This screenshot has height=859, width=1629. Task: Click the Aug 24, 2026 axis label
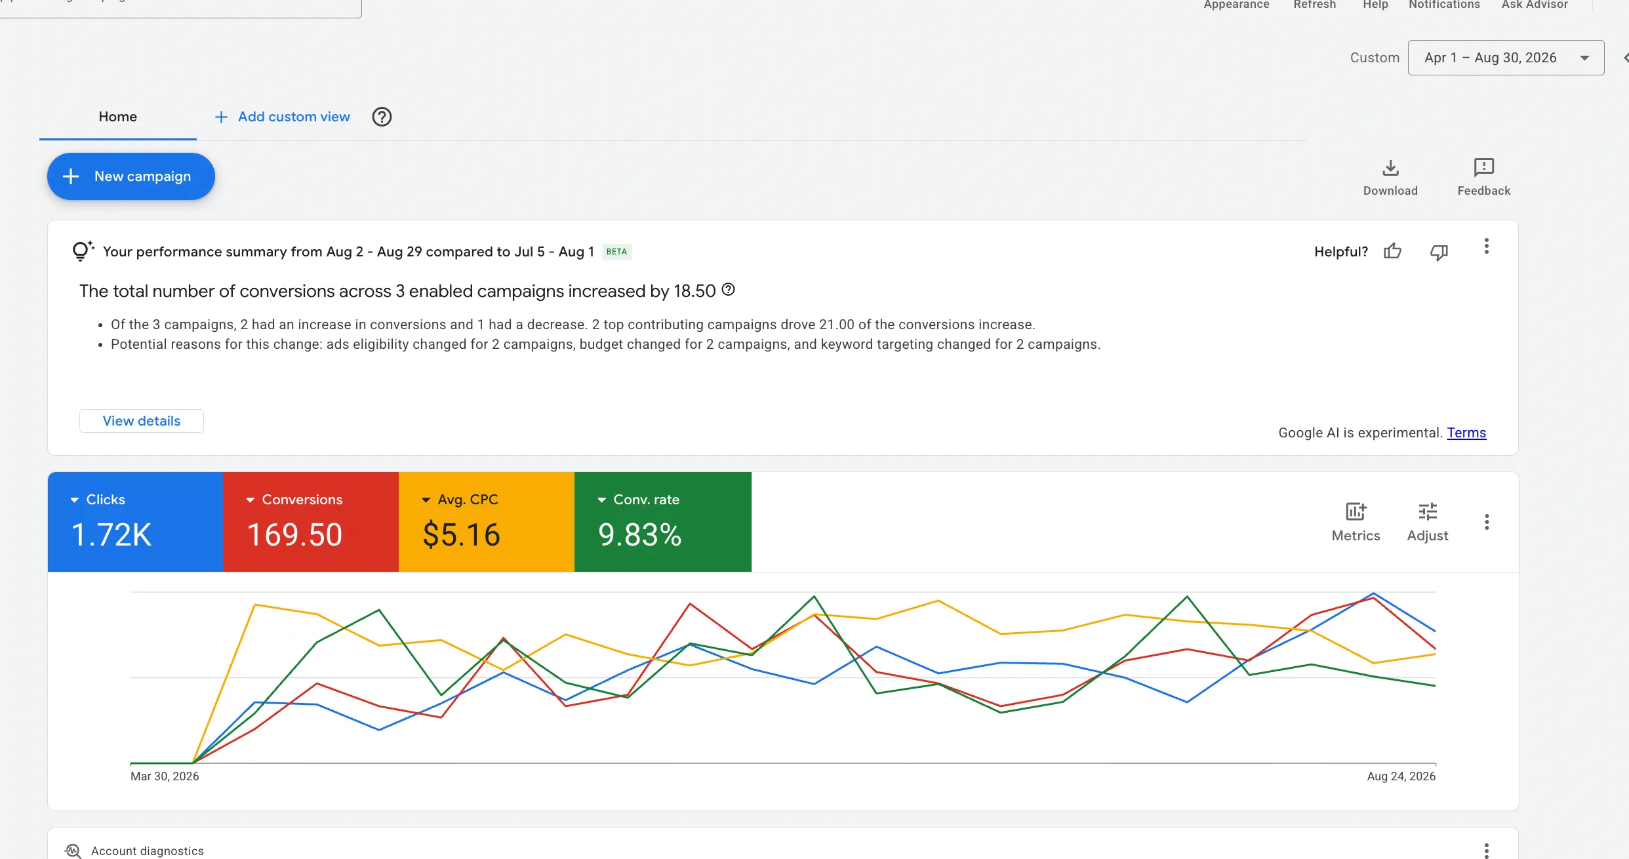tap(1401, 776)
